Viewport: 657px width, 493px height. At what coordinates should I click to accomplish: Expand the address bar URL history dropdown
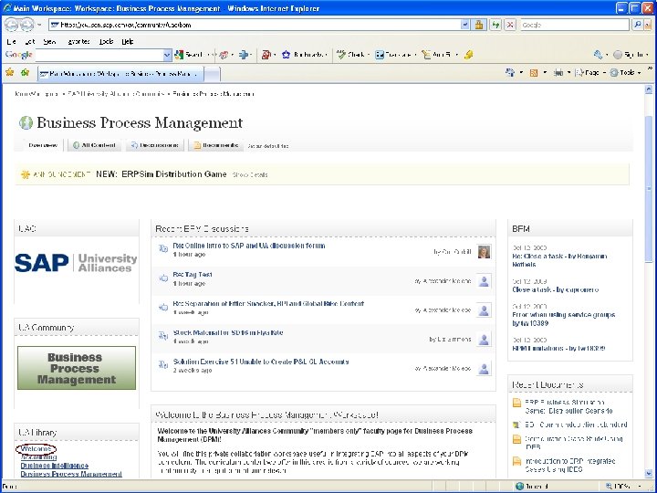pyautogui.click(x=465, y=26)
